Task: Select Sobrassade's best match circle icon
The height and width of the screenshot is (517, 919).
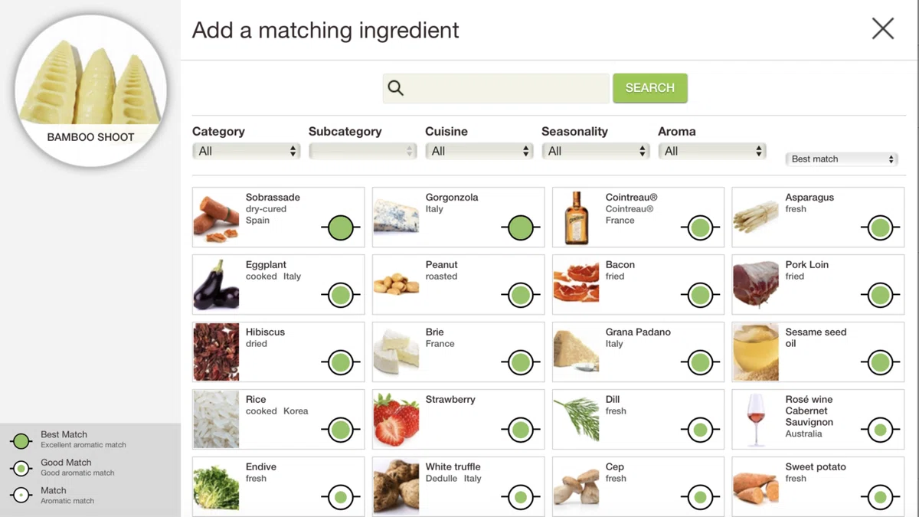Action: click(340, 227)
